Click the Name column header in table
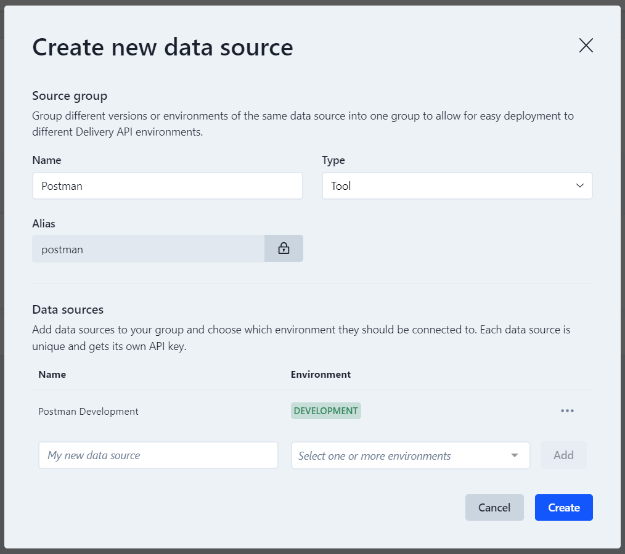The width and height of the screenshot is (625, 554). [x=52, y=374]
